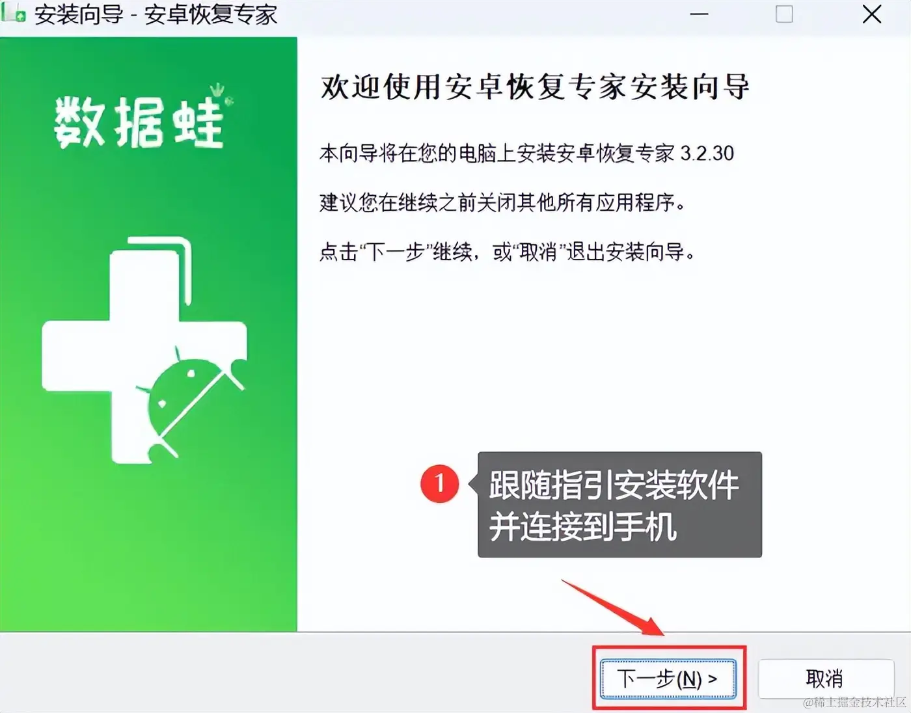Click the 下一步(N) button

click(668, 679)
